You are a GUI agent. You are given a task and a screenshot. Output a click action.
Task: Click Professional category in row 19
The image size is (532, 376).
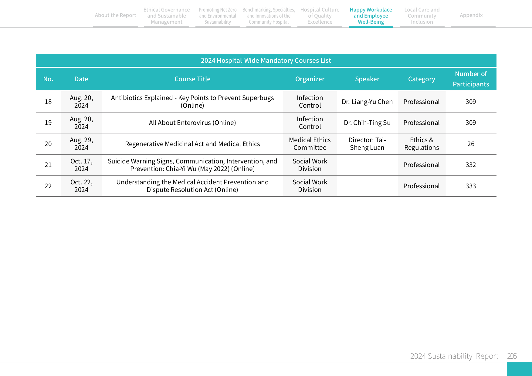(x=422, y=123)
